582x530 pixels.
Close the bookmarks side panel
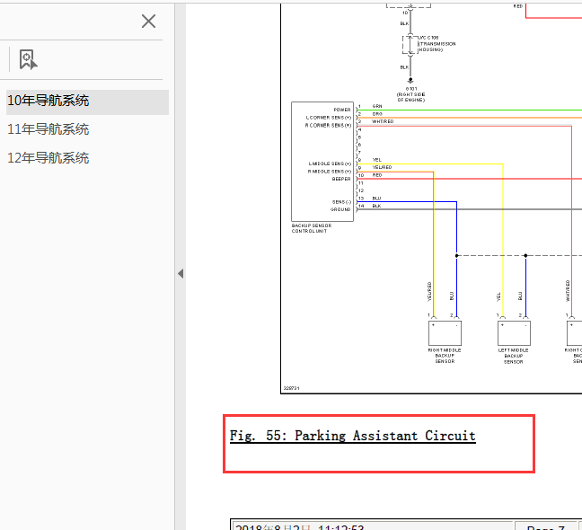(148, 22)
